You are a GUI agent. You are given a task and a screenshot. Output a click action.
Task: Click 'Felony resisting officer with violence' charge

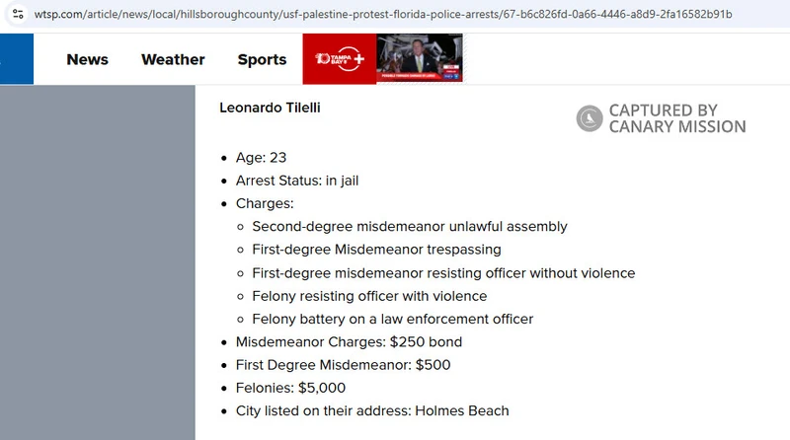(x=369, y=296)
